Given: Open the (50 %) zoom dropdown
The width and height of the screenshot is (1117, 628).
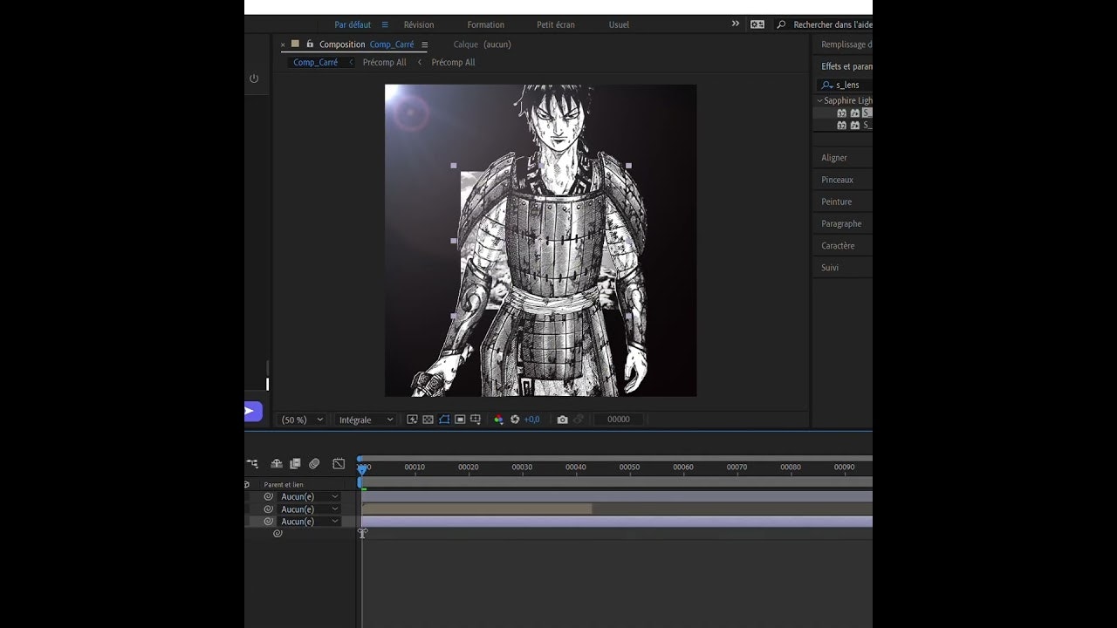Looking at the screenshot, I should pos(302,420).
